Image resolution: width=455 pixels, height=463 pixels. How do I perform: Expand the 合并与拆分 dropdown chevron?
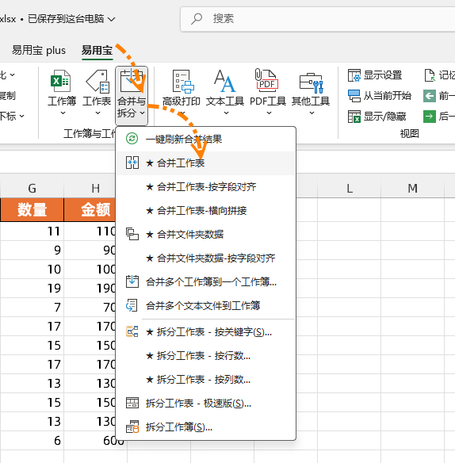tap(143, 113)
